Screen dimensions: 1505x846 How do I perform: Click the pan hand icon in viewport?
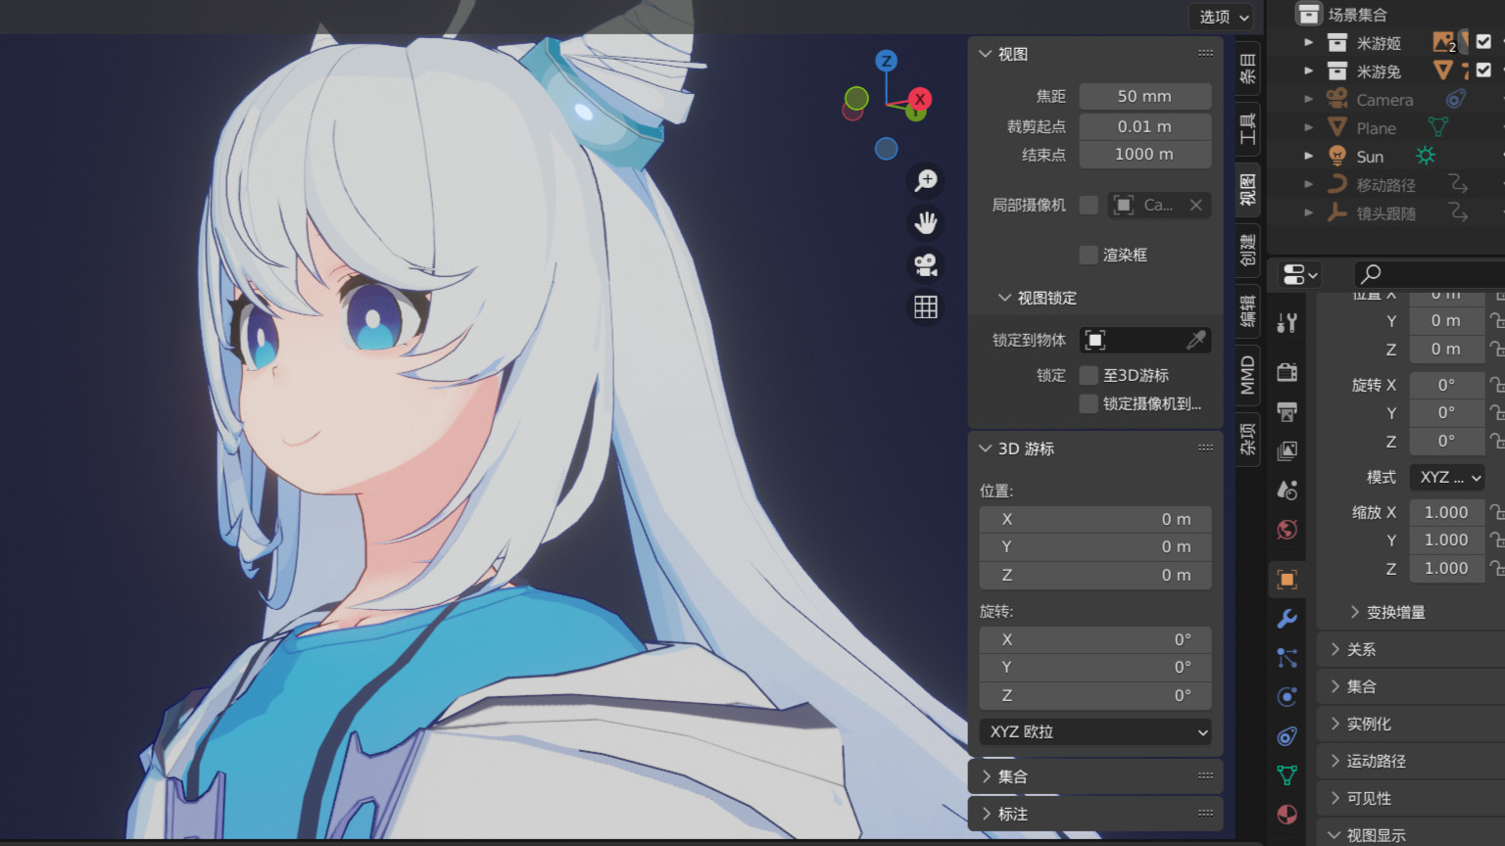926,223
